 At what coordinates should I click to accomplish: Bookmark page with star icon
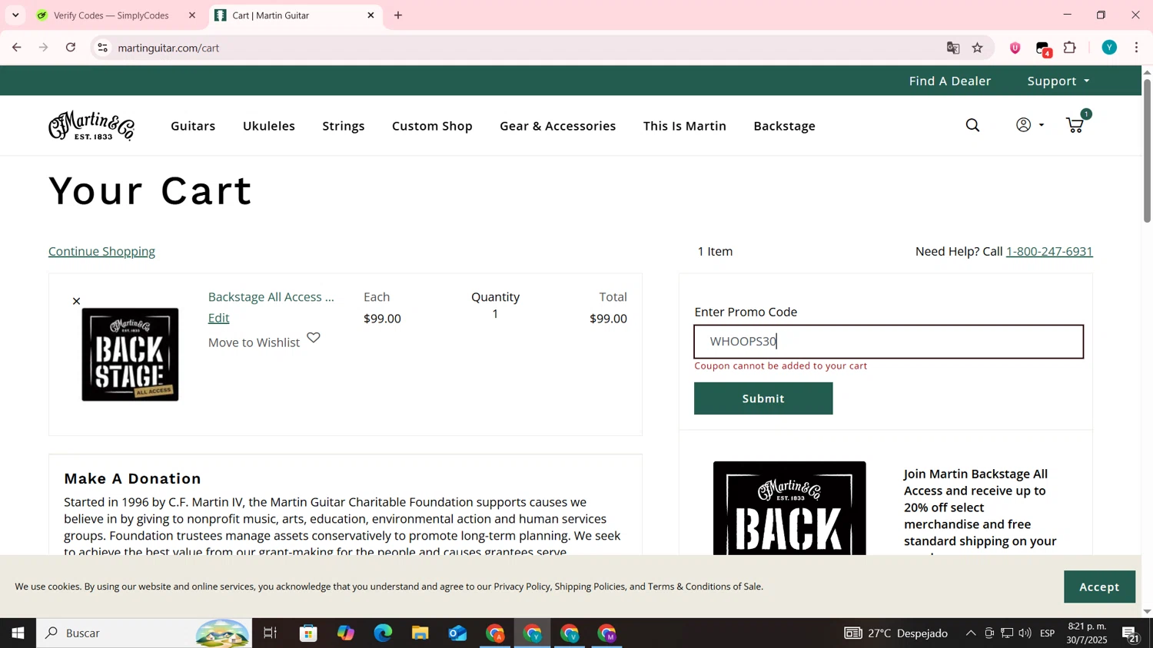click(x=977, y=48)
